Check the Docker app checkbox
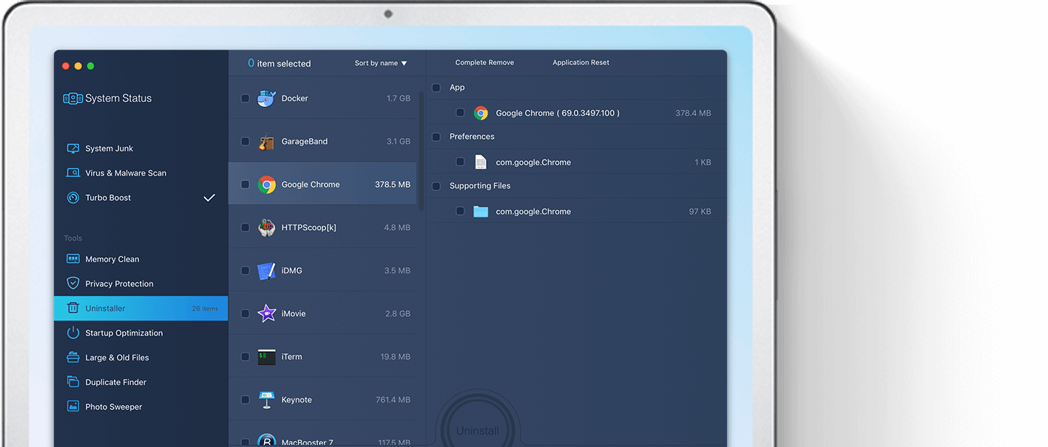 click(x=245, y=98)
